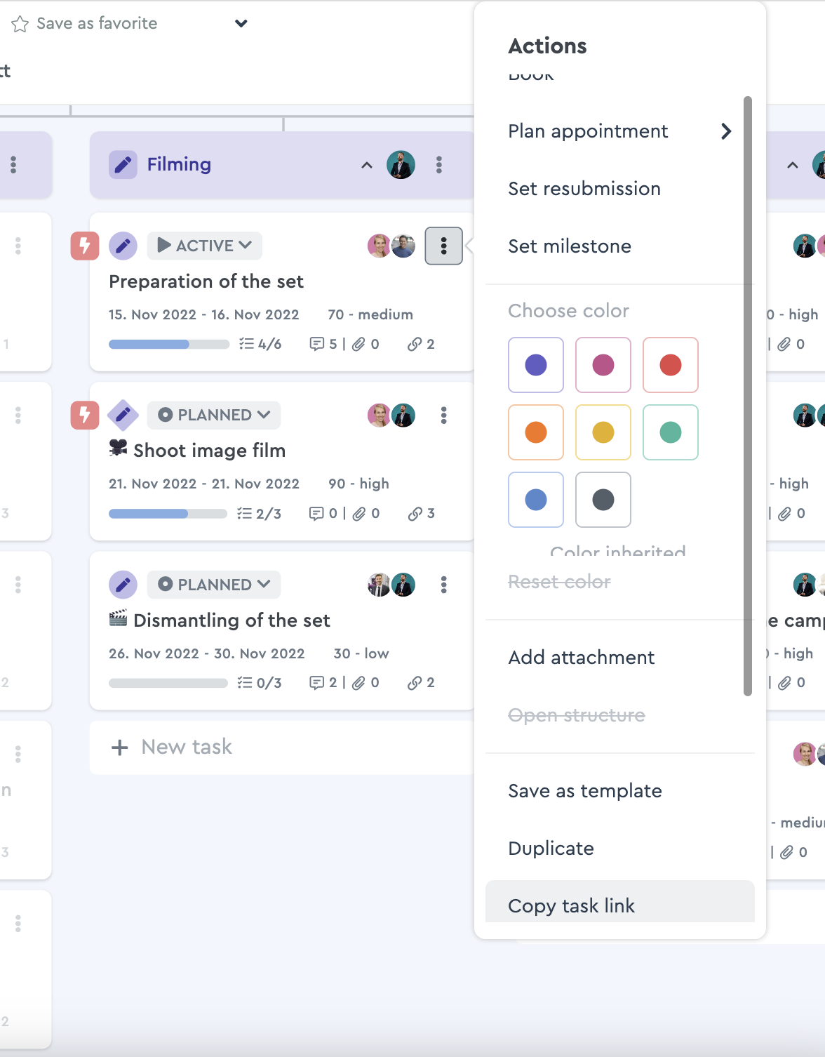Click the red lightning icon on Preparation task
Screen dimensions: 825x1057
85,246
